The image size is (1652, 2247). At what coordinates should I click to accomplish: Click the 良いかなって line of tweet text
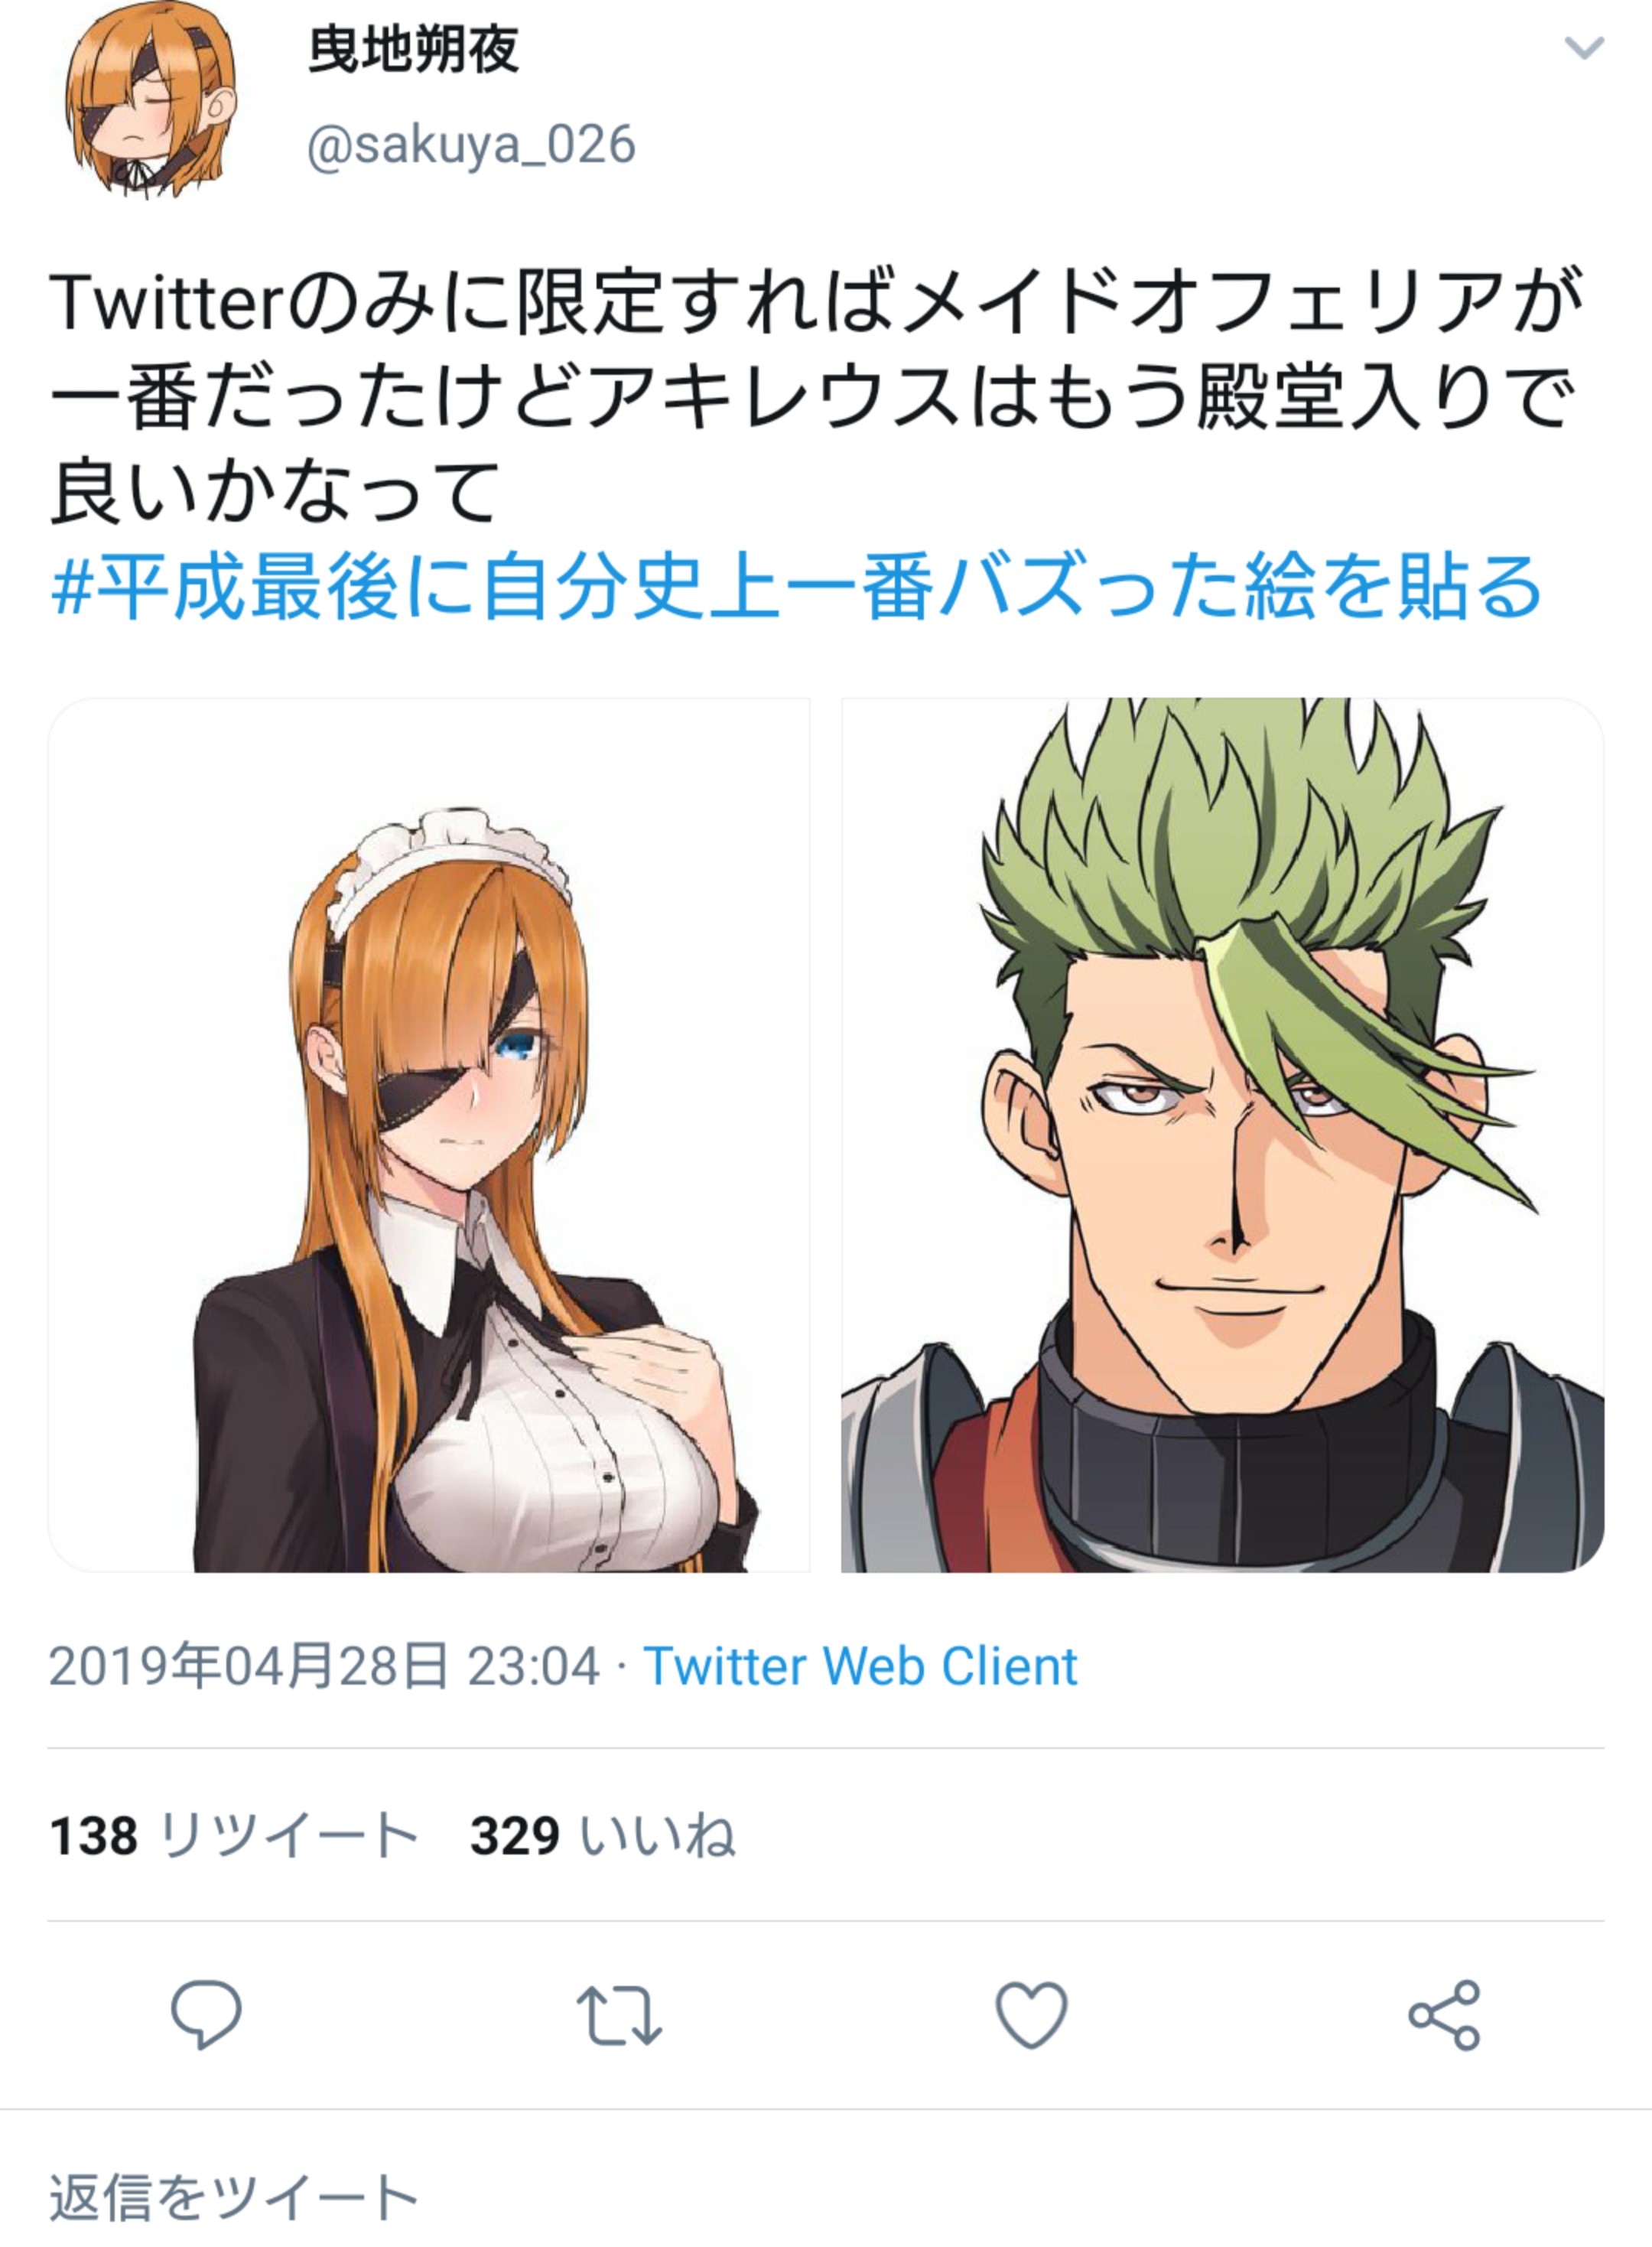click(x=274, y=491)
